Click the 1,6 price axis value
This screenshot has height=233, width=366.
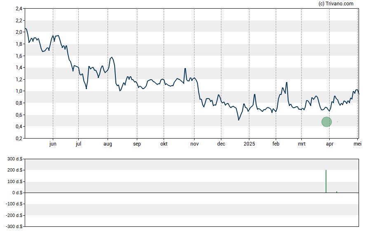[x=19, y=56]
